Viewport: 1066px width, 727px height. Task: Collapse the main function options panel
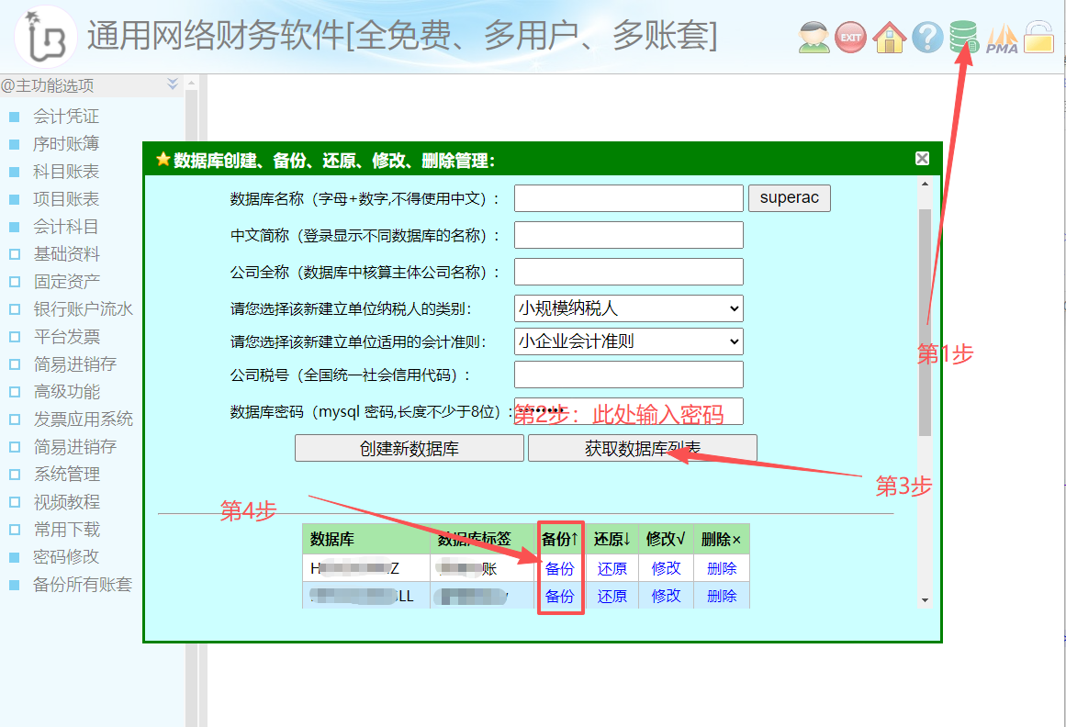tap(173, 84)
